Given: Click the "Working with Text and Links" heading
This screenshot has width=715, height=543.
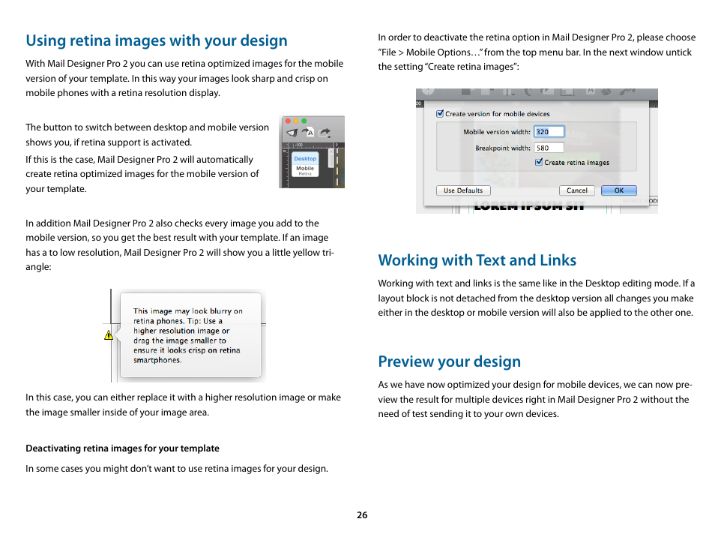Looking at the screenshot, I should click(477, 260).
